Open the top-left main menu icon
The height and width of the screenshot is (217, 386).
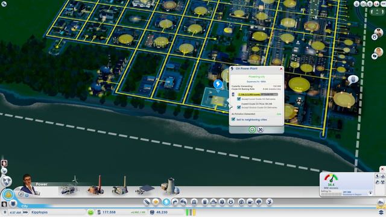click(x=4, y=4)
